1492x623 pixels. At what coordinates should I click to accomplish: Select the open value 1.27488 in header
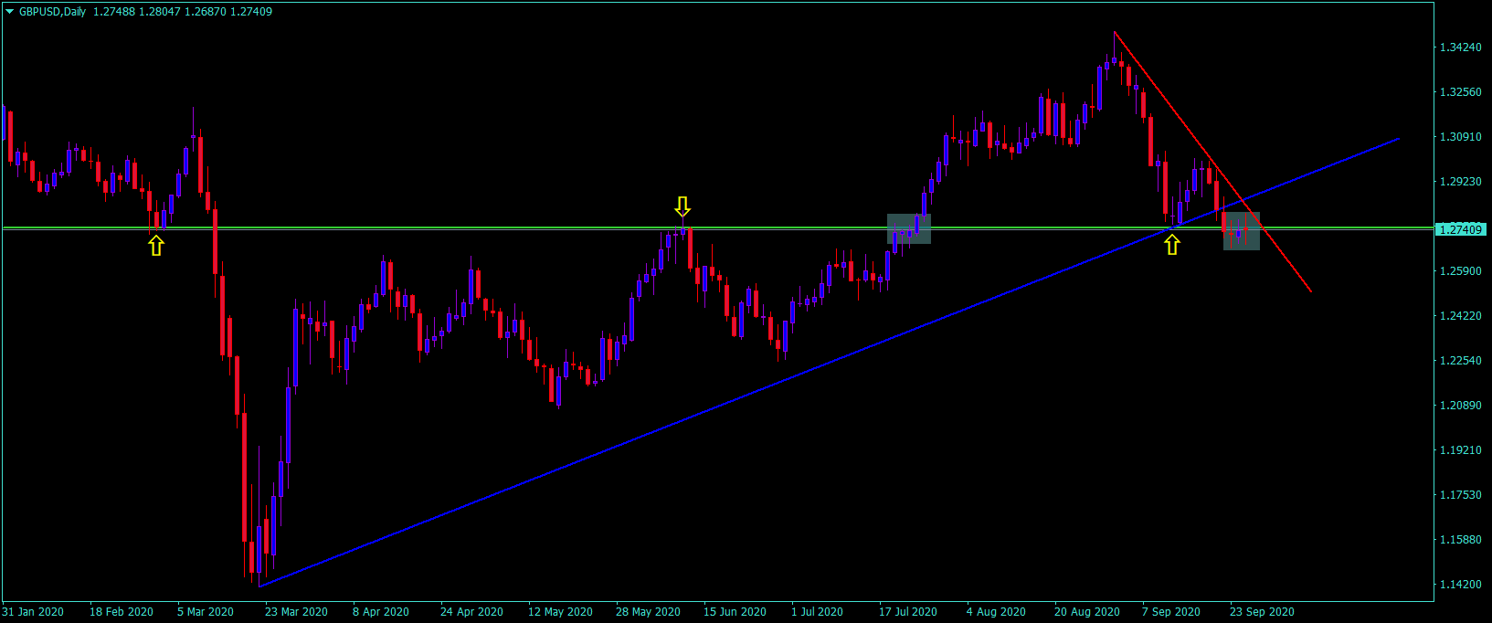[x=112, y=12]
